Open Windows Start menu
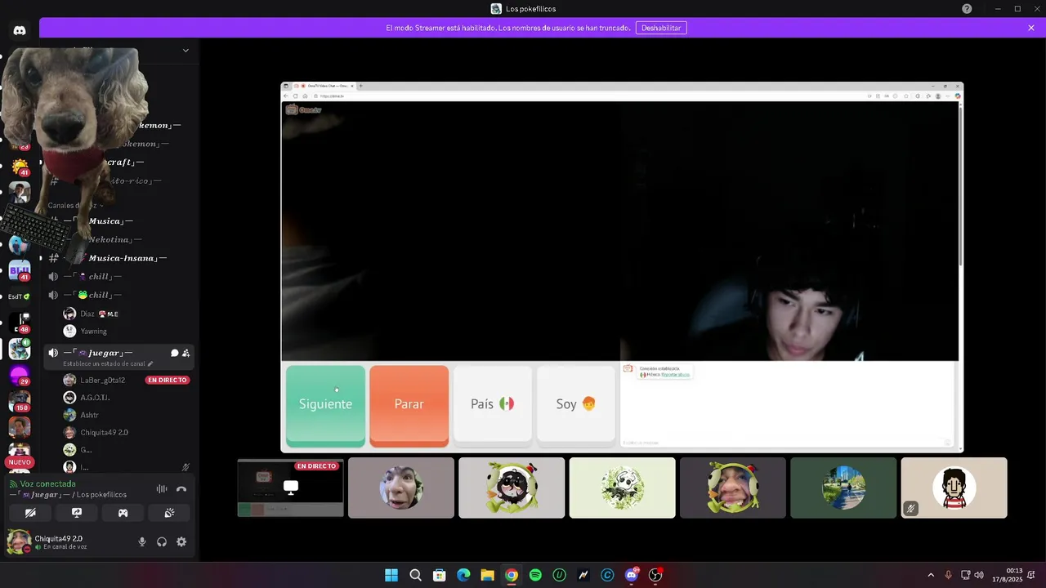 [391, 575]
